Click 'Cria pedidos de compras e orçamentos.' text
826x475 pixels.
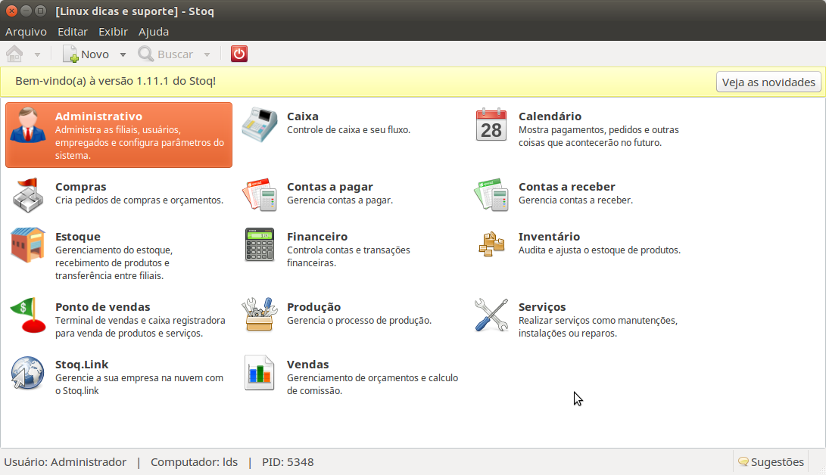(139, 200)
